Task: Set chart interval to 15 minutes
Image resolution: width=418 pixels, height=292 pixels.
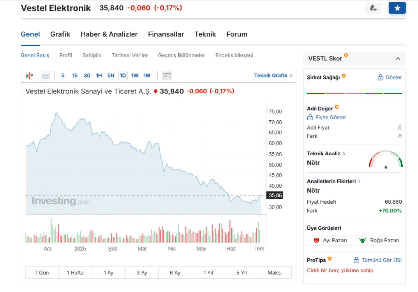Action: coord(75,76)
